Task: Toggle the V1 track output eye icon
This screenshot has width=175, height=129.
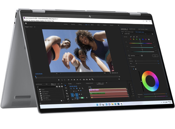Action: (x=82, y=94)
